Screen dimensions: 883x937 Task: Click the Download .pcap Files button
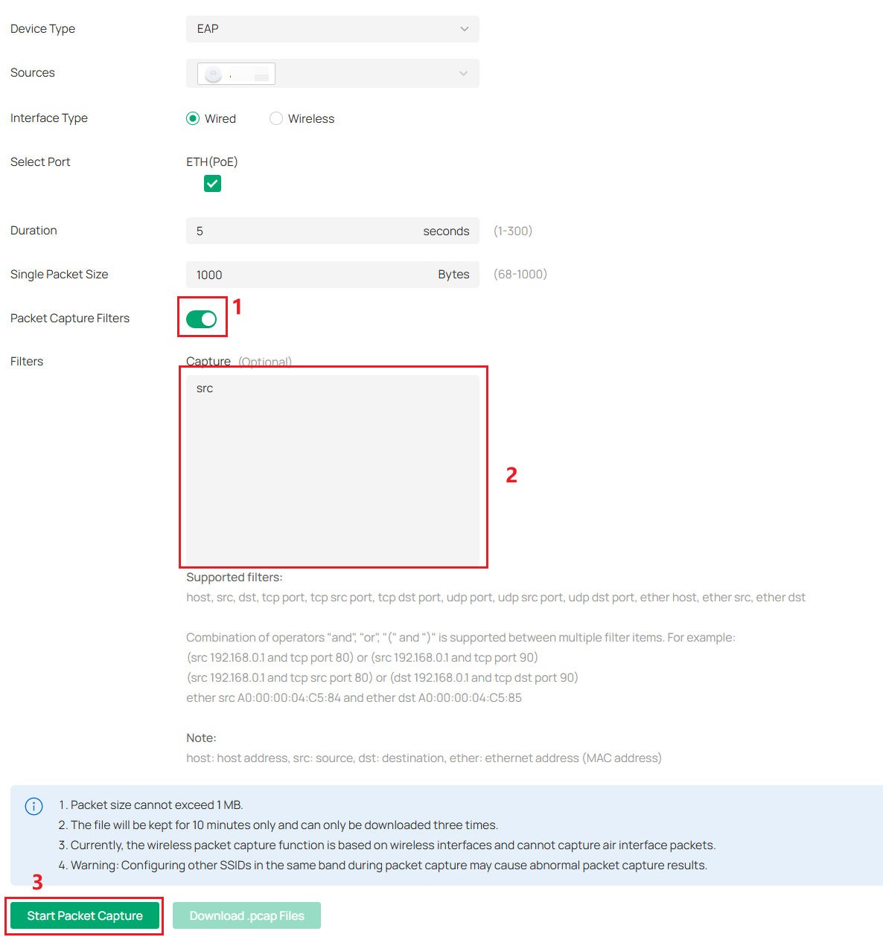click(246, 915)
